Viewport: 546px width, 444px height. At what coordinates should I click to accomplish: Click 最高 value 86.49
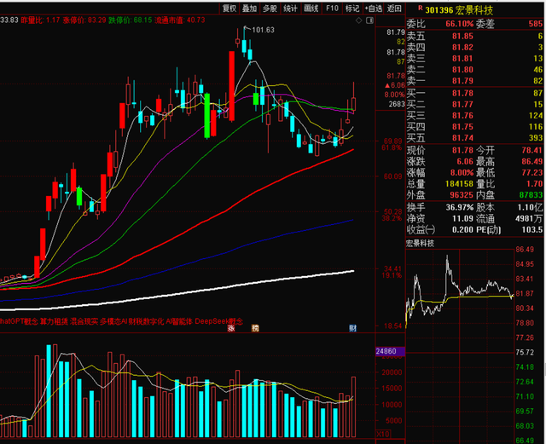pyautogui.click(x=532, y=161)
